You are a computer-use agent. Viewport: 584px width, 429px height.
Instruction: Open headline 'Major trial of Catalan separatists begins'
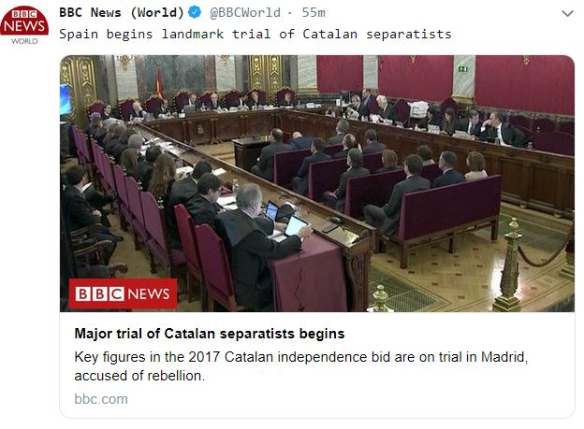(210, 334)
